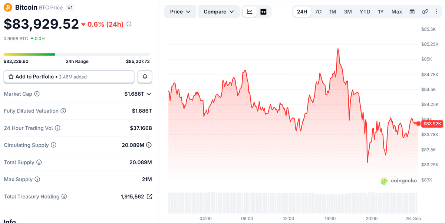Select the 7D time range tab
The width and height of the screenshot is (445, 223).
pos(318,12)
